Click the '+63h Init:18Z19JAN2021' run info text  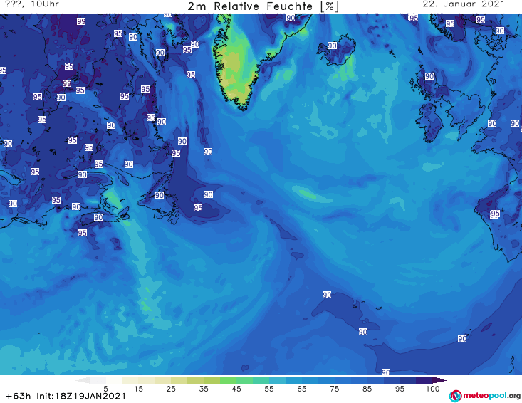(66, 396)
